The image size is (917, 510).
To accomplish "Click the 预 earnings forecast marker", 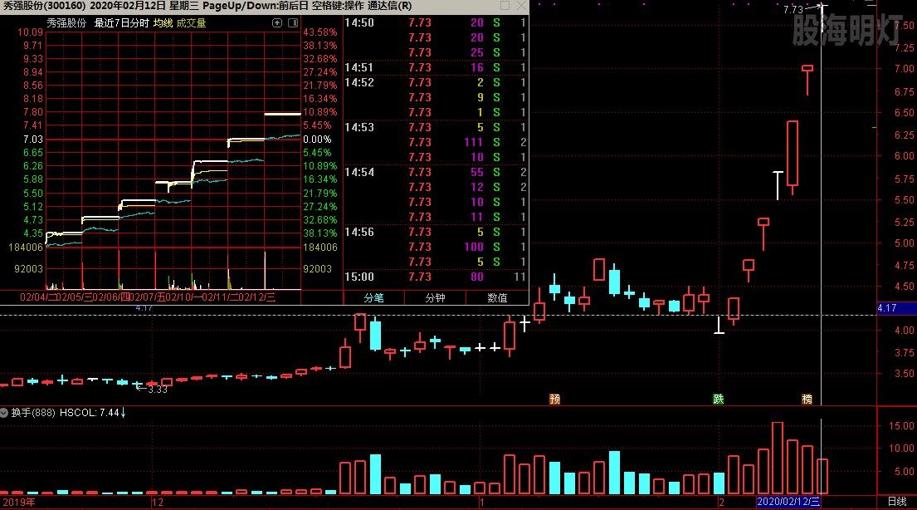I will tap(555, 399).
